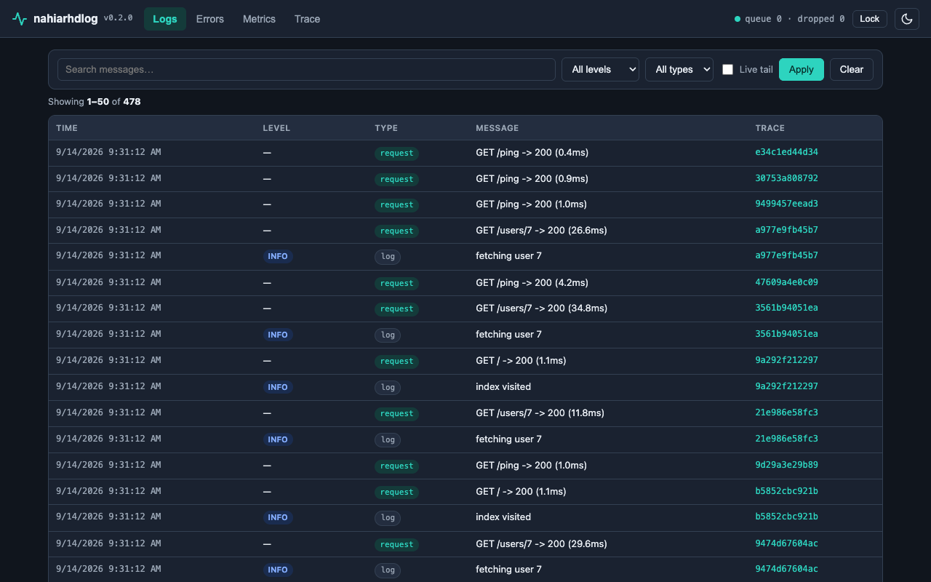Click message GET /ping -> 200 (4.2ms)
Screen dimensions: 931x582
(532, 282)
